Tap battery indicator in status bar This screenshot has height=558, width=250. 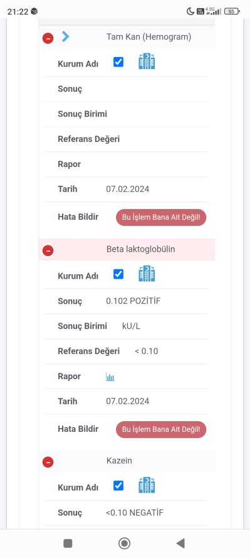point(232,11)
